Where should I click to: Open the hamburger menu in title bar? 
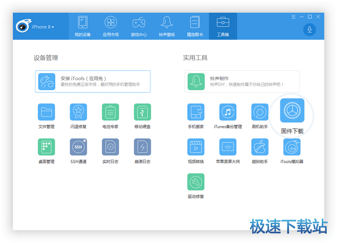[293, 17]
